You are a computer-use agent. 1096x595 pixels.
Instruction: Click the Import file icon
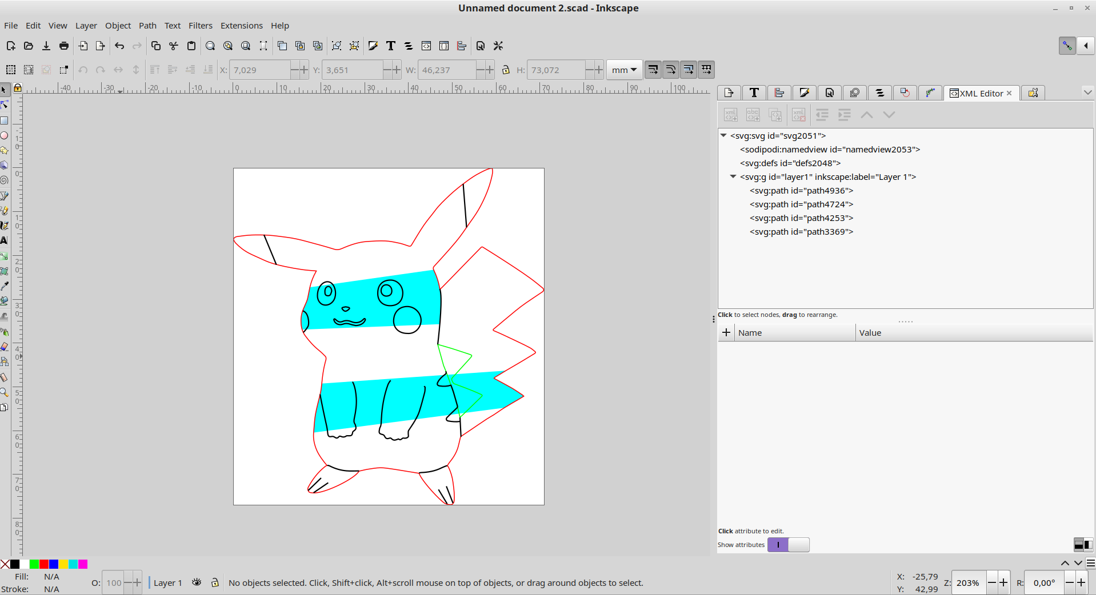pyautogui.click(x=83, y=46)
